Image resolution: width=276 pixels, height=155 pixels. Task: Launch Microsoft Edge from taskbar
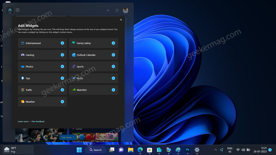(x=140, y=150)
